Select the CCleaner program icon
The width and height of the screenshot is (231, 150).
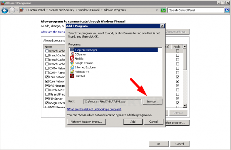point(72,54)
